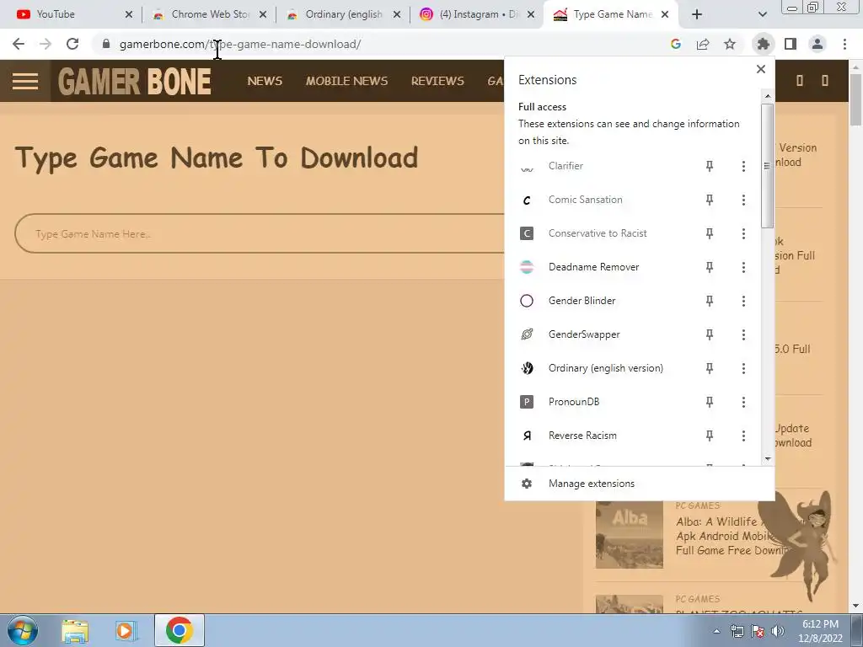This screenshot has width=863, height=647.
Task: Open more options for Gender Blinder
Action: (x=743, y=301)
